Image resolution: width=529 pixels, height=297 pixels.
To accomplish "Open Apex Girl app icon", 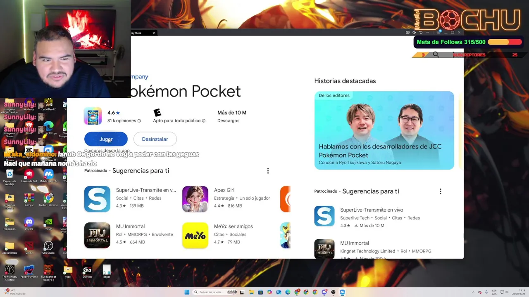I will pyautogui.click(x=195, y=199).
